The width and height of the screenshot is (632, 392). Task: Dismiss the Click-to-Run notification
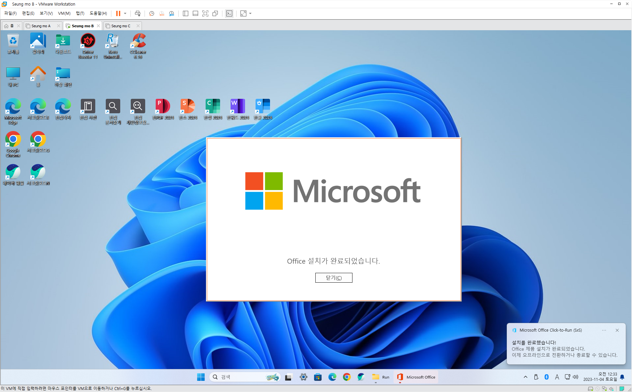click(617, 330)
